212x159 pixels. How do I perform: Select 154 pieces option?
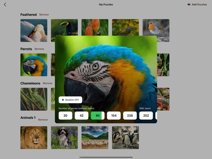(x=114, y=116)
